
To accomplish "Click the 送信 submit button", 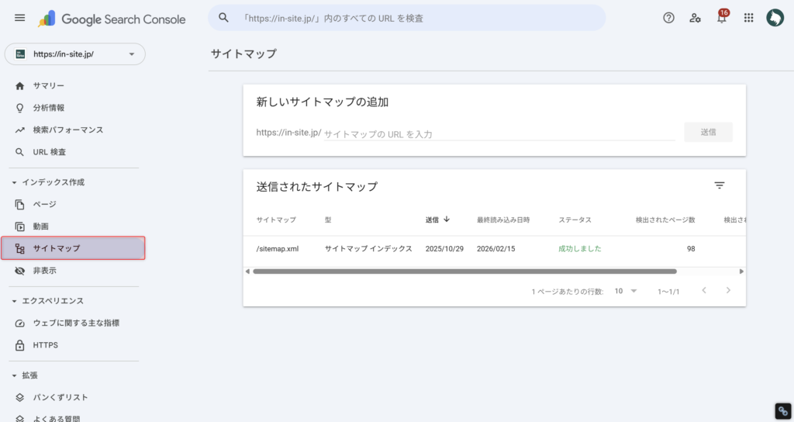I will tap(708, 132).
